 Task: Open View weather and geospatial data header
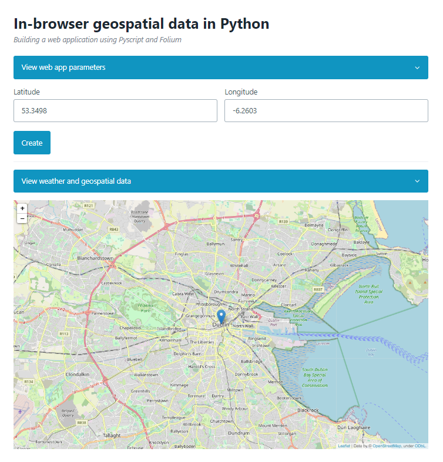pos(221,181)
